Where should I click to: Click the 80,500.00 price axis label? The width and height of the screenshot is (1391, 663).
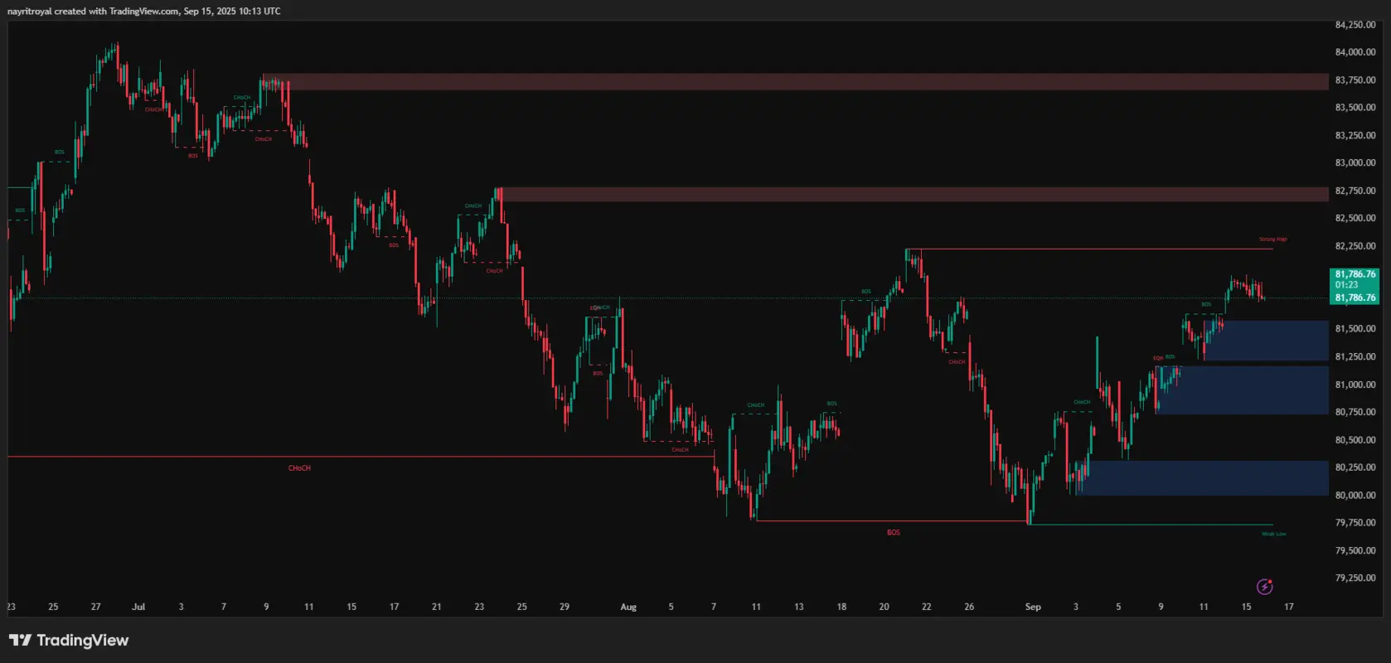(x=1355, y=440)
